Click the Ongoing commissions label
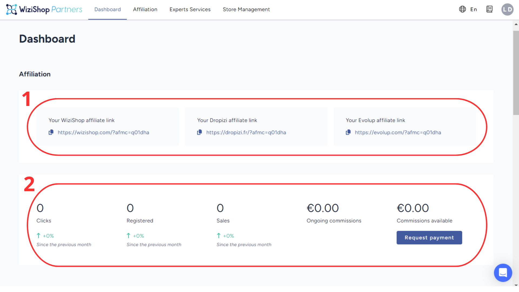519x292 pixels. point(334,221)
